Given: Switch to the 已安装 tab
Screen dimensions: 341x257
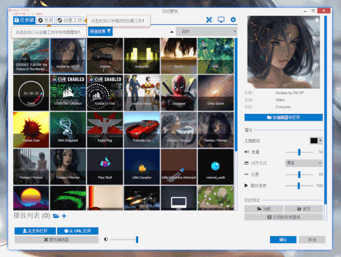Looking at the screenshot, I should click(24, 20).
